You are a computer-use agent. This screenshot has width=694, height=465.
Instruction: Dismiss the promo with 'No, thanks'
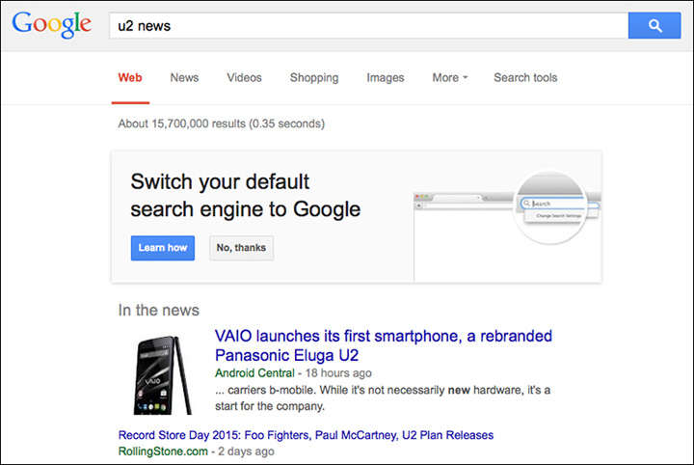[241, 248]
